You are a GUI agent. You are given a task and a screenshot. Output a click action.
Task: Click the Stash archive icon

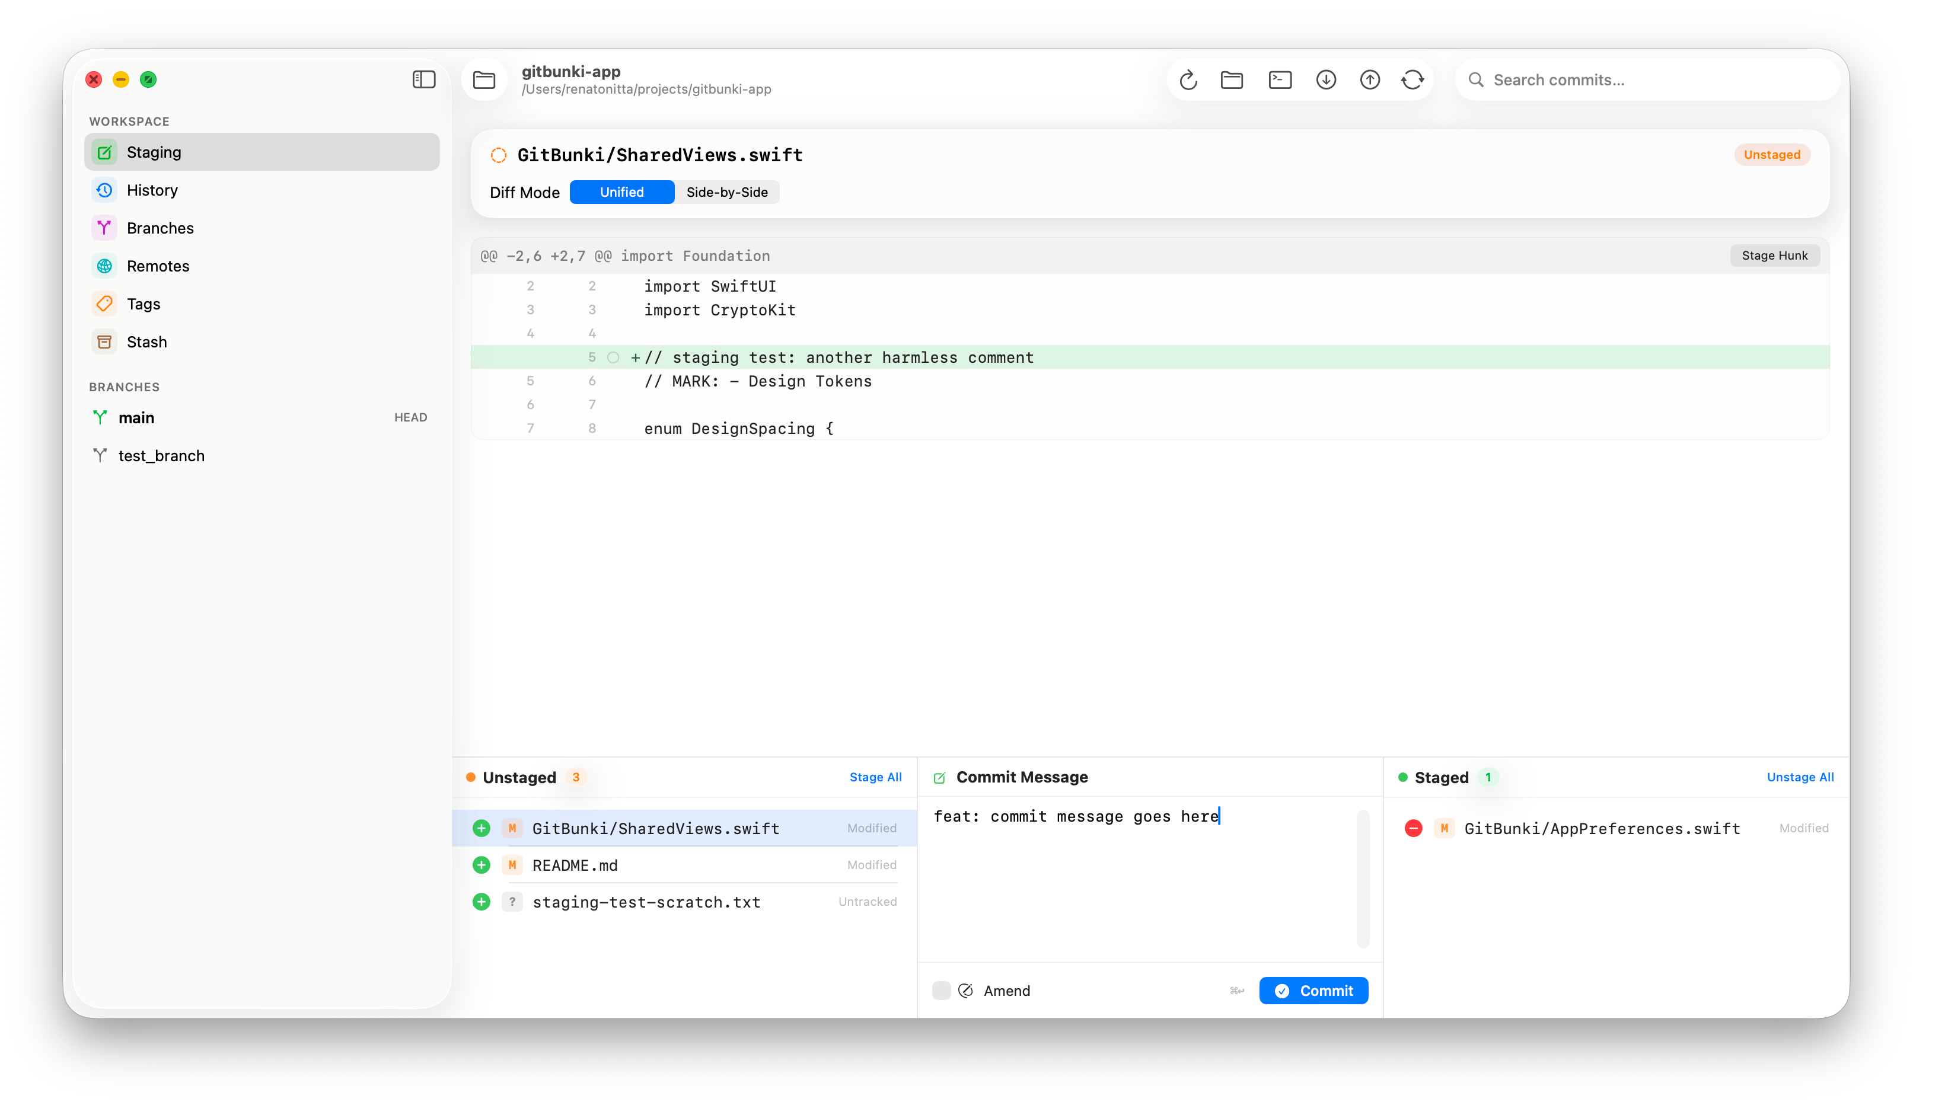(x=105, y=342)
